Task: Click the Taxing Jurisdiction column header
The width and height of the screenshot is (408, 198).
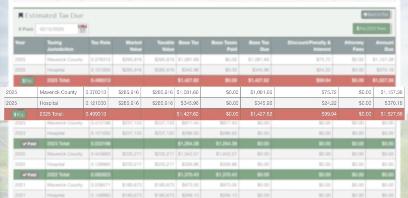Action: [x=60, y=46]
